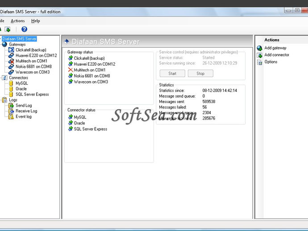The height and width of the screenshot is (231, 308).
Task: Click Clickatell (backup) status arrow in Gateway status
Action: coord(71,58)
